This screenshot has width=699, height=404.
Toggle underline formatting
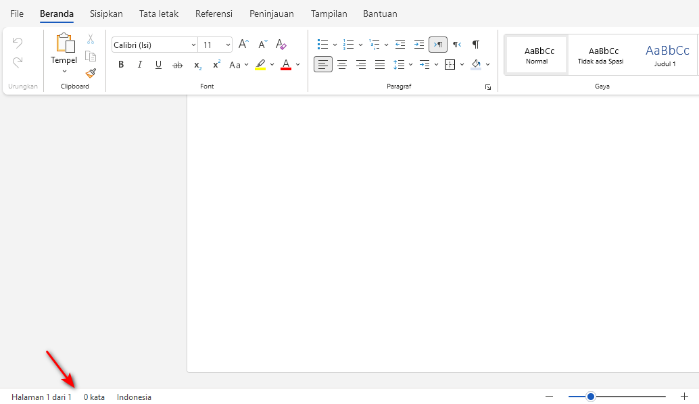coord(157,64)
